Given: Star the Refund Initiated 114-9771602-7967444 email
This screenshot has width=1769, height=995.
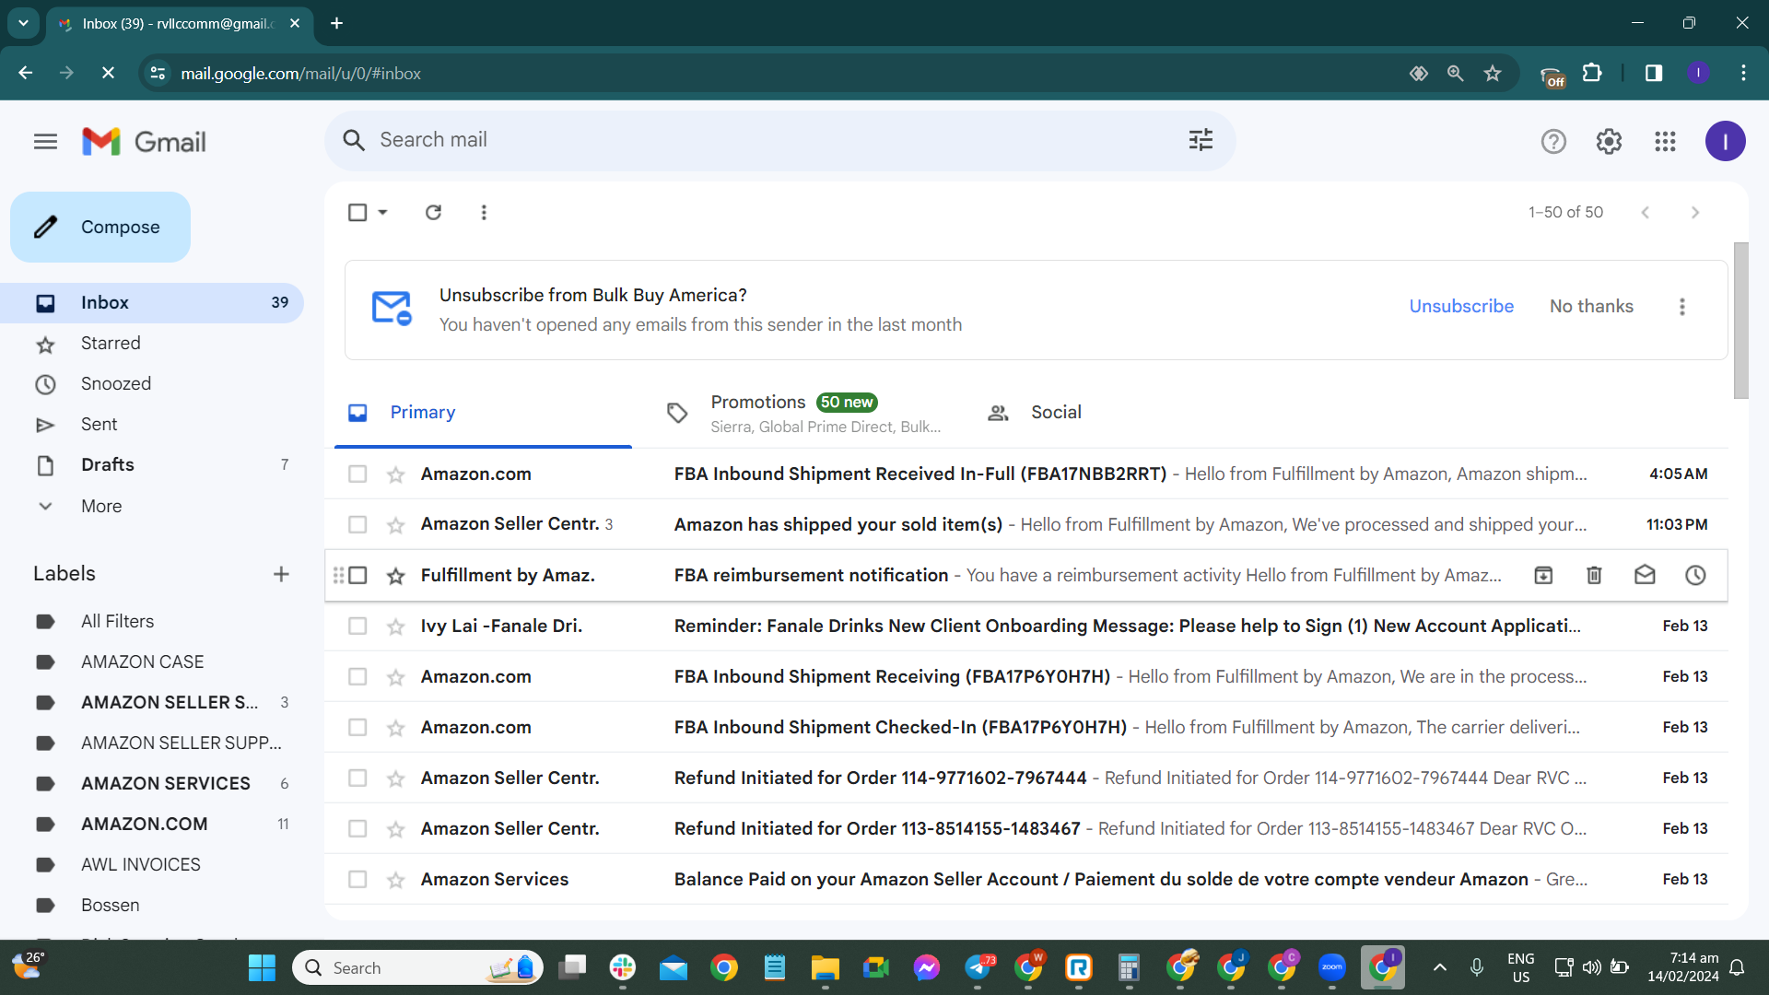Looking at the screenshot, I should (x=395, y=778).
